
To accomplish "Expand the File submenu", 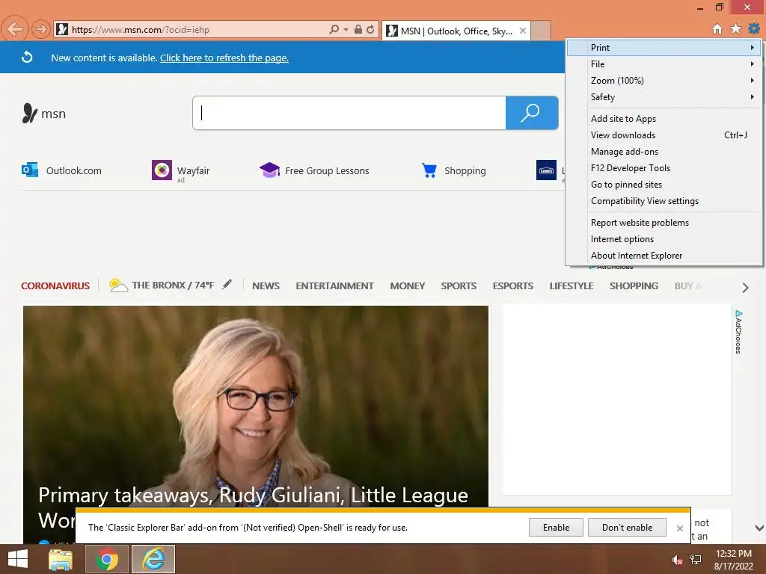I will [664, 64].
